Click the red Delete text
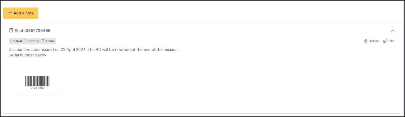The width and height of the screenshot is (405, 117). pos(374,41)
